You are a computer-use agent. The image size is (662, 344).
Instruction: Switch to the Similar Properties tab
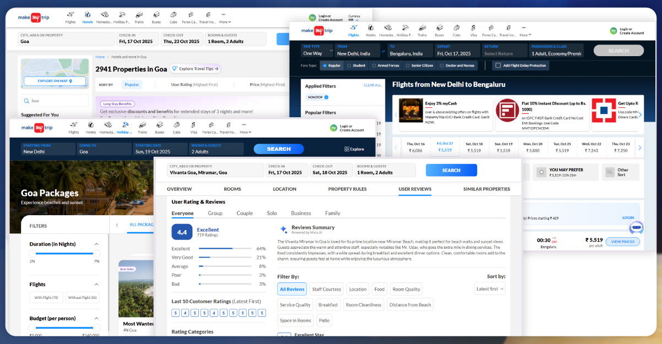point(486,189)
